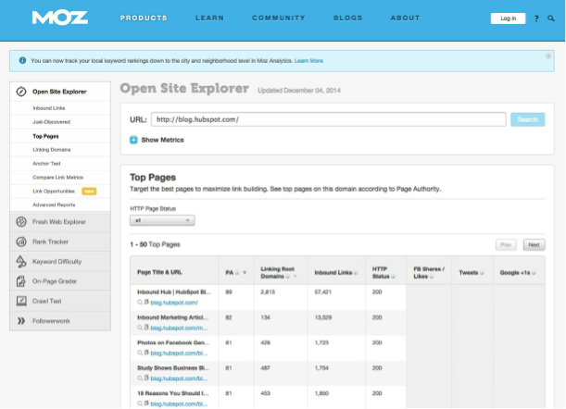Select Linking Domains in the sidebar
Image resolution: width=566 pixels, height=409 pixels.
point(52,150)
